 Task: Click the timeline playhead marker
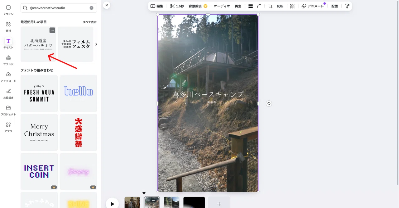144,193
